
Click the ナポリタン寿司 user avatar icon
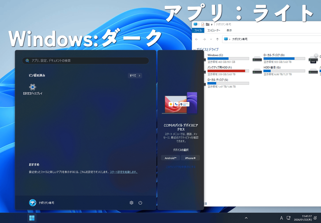[x=33, y=203]
